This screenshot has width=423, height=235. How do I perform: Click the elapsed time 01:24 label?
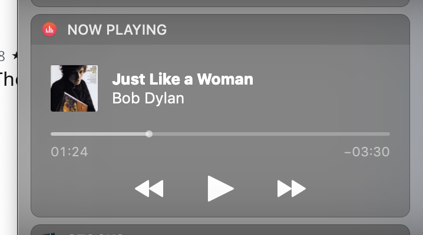(x=70, y=152)
